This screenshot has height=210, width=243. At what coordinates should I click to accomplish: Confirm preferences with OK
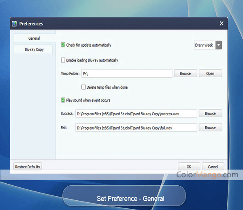point(189,167)
